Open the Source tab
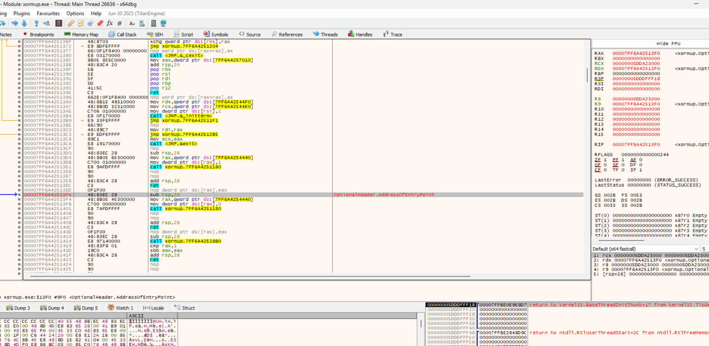 (x=250, y=35)
